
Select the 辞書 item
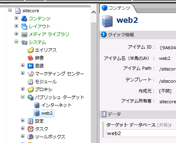[39, 58]
